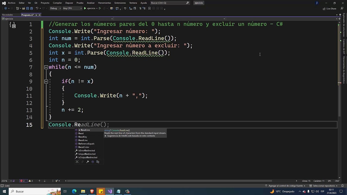
Task: Start without debugging outline play icon
Action: 100,8
